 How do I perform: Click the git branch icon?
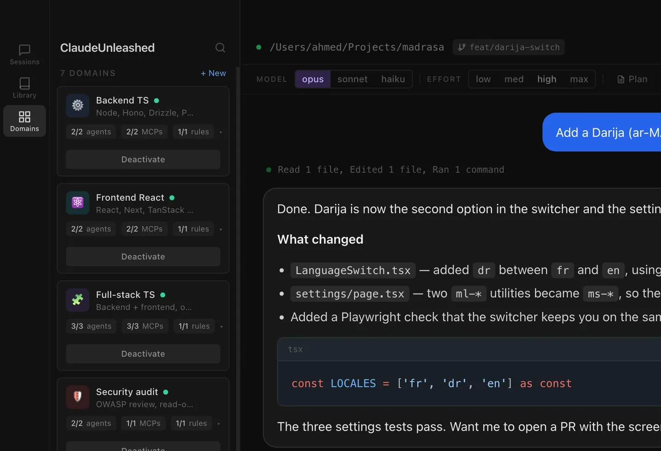pyautogui.click(x=462, y=47)
